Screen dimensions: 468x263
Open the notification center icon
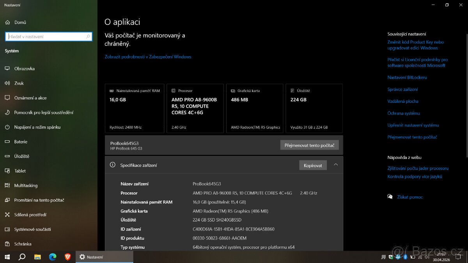point(459,257)
